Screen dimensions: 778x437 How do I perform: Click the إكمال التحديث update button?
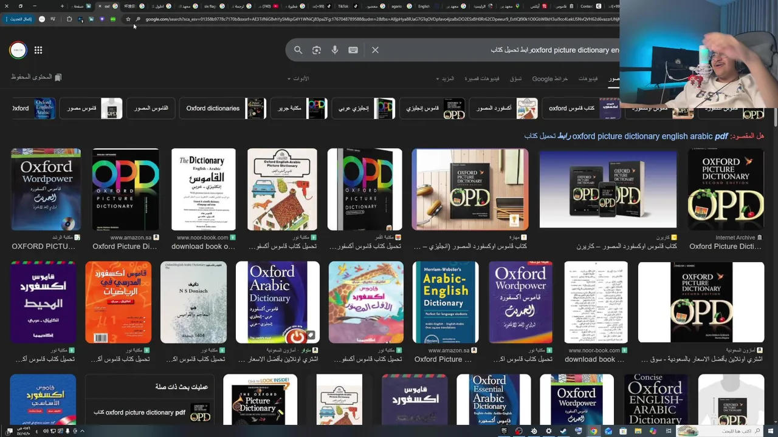(18, 19)
